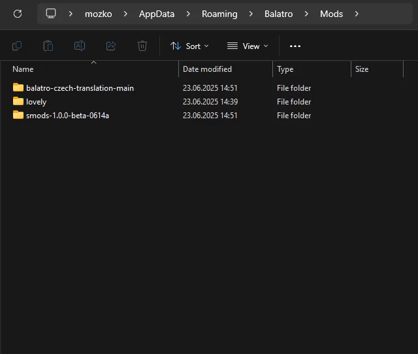The height and width of the screenshot is (354, 418).
Task: Click the Refresh icon in the address bar
Action: [18, 14]
